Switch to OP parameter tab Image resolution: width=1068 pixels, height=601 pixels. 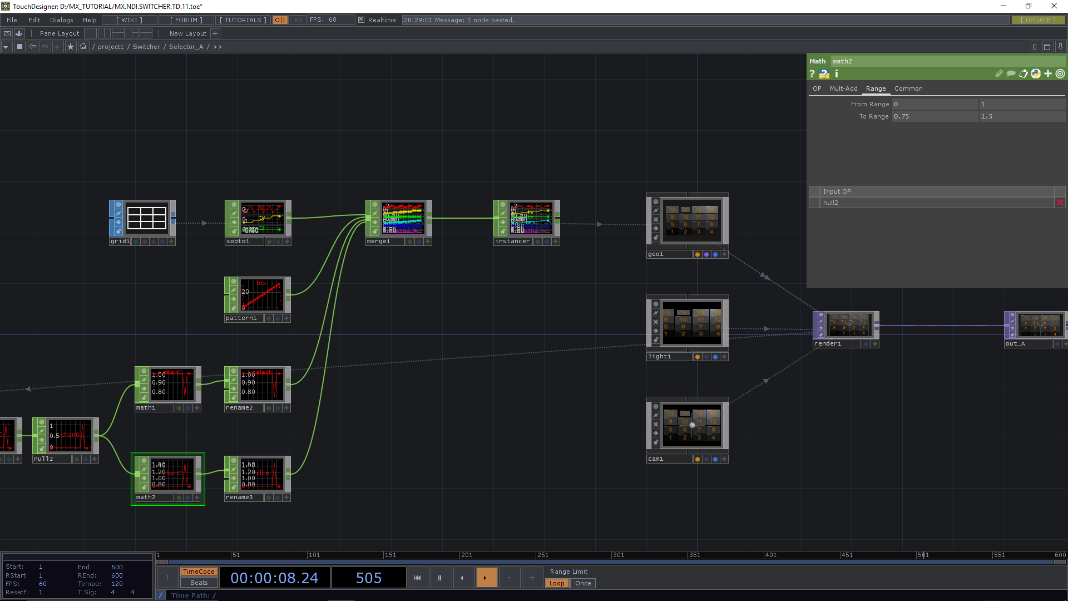coord(817,88)
